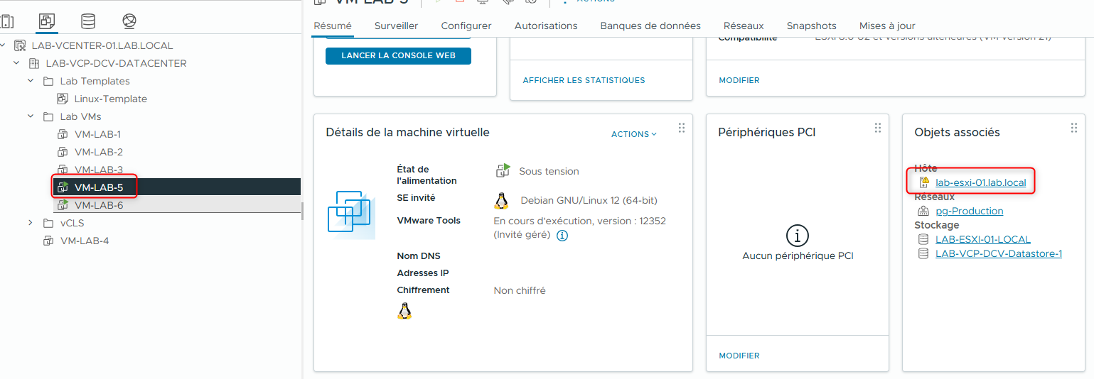The height and width of the screenshot is (379, 1094).
Task: Collapse the Lab Templates folder chevron
Action: pyautogui.click(x=31, y=81)
